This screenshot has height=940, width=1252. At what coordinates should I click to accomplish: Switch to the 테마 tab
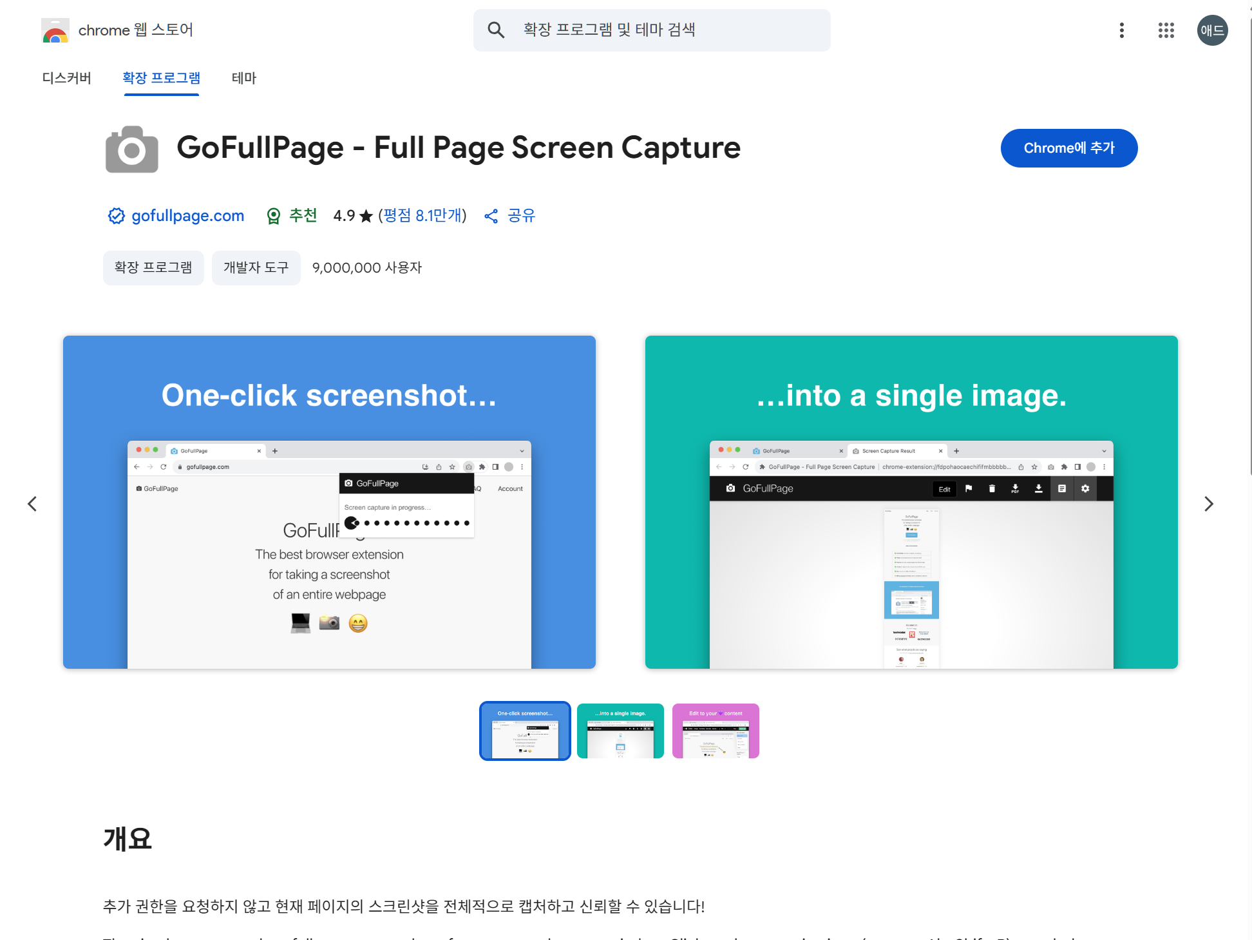pyautogui.click(x=243, y=78)
